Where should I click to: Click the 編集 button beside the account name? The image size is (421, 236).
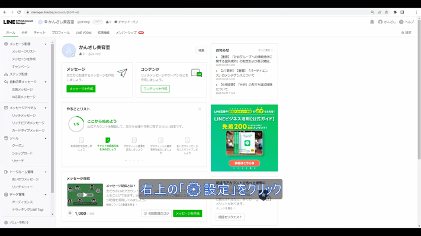201,50
